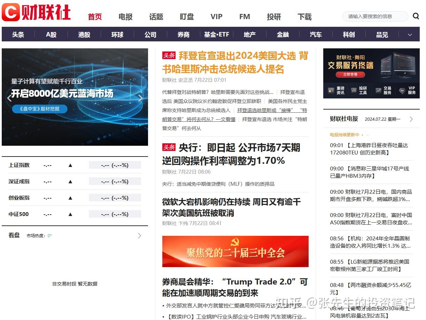Open the 投研 tab

[274, 17]
